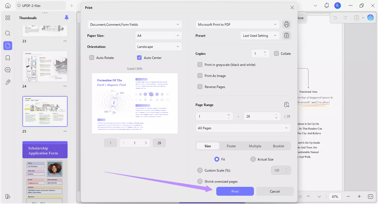This screenshot has width=378, height=204.
Task: Switch to the Poster tab
Action: (231, 146)
